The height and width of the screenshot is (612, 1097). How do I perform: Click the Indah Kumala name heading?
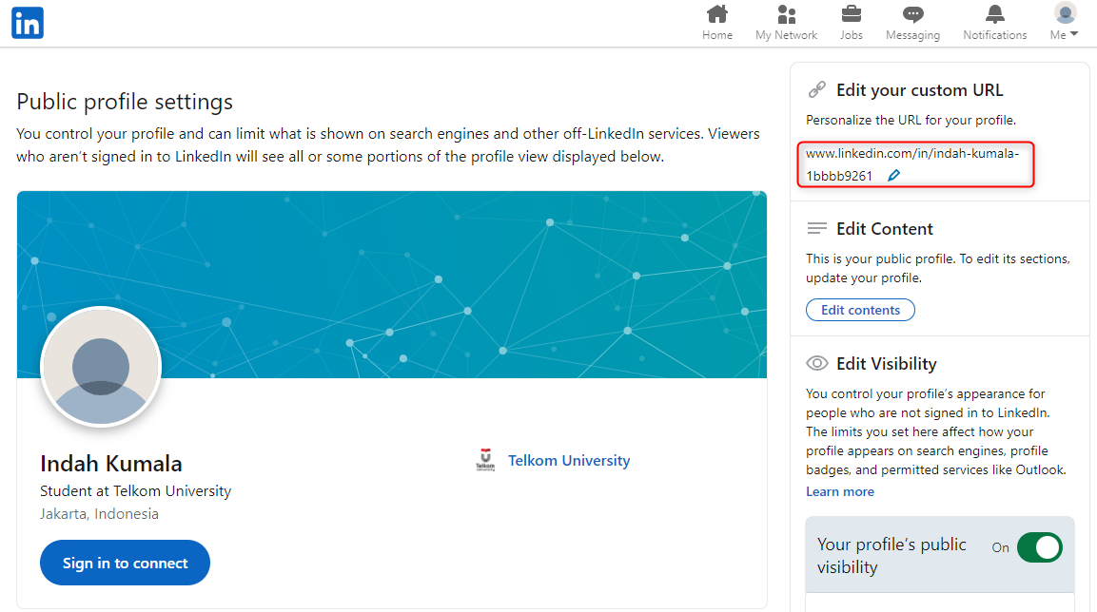point(111,463)
